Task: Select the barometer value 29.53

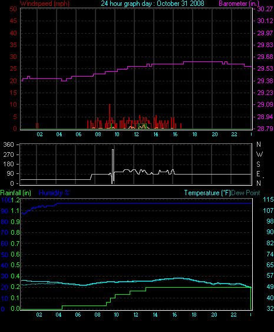Action: pos(265,69)
